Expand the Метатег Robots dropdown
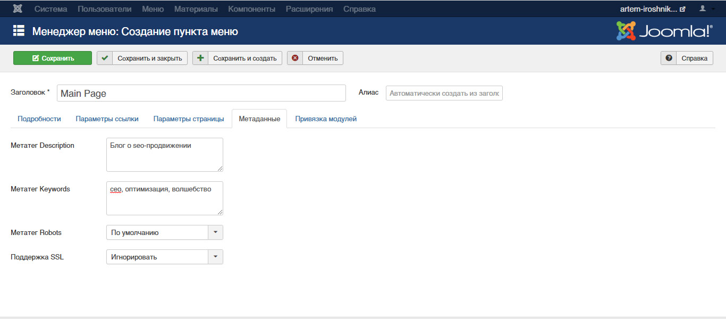The width and height of the screenshot is (726, 319). (x=215, y=232)
